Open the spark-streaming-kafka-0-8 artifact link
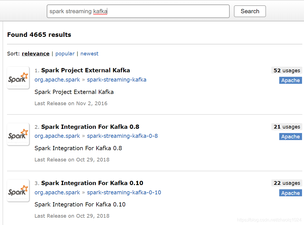The image size is (304, 225). [122, 136]
